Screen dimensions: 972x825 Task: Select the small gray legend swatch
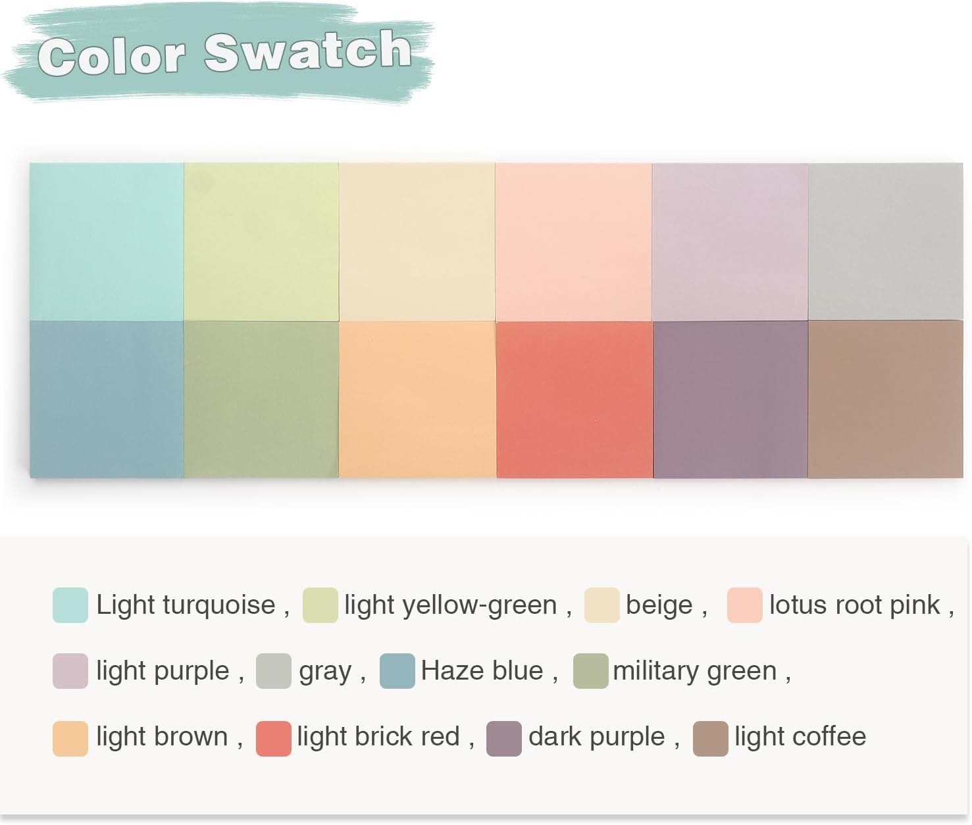point(273,671)
